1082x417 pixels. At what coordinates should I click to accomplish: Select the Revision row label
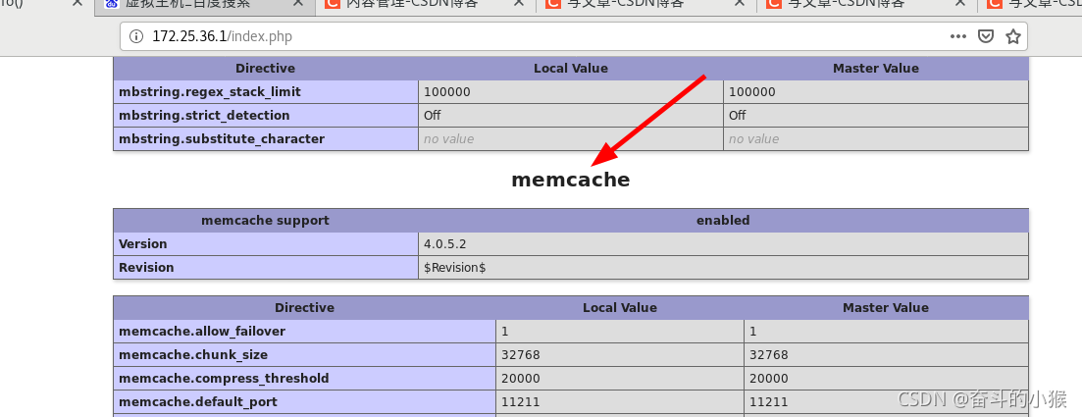[x=146, y=267]
